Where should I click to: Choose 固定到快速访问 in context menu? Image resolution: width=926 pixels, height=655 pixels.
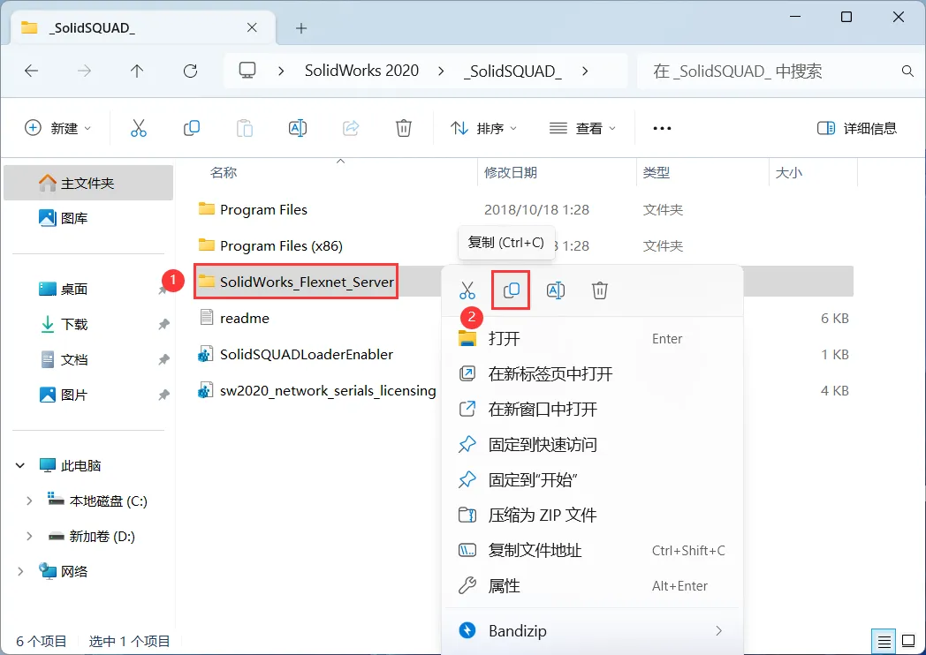click(x=592, y=444)
